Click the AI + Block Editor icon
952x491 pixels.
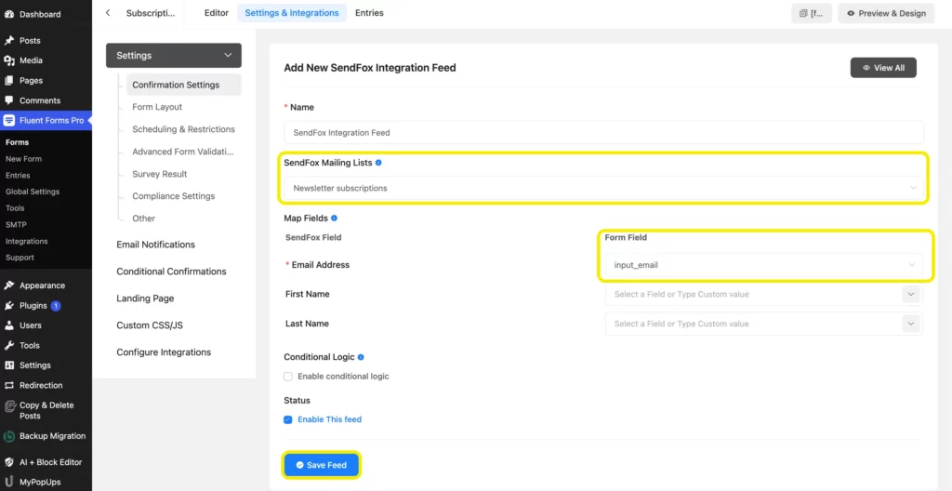click(9, 462)
